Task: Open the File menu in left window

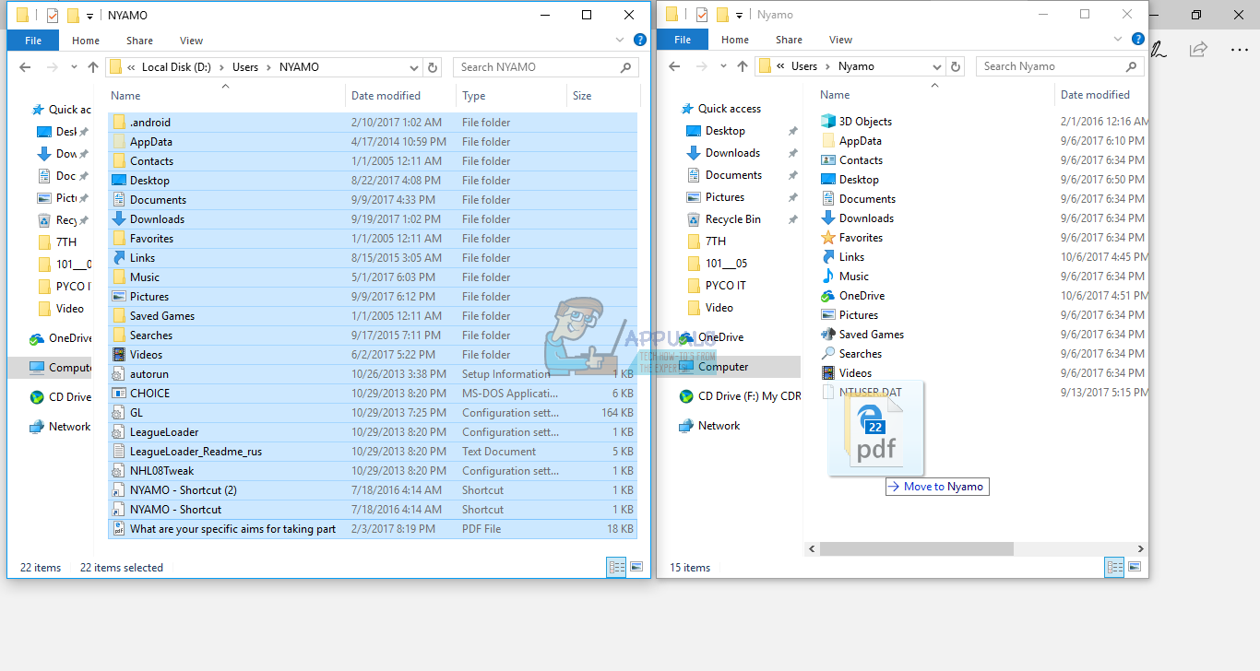Action: [x=33, y=41]
